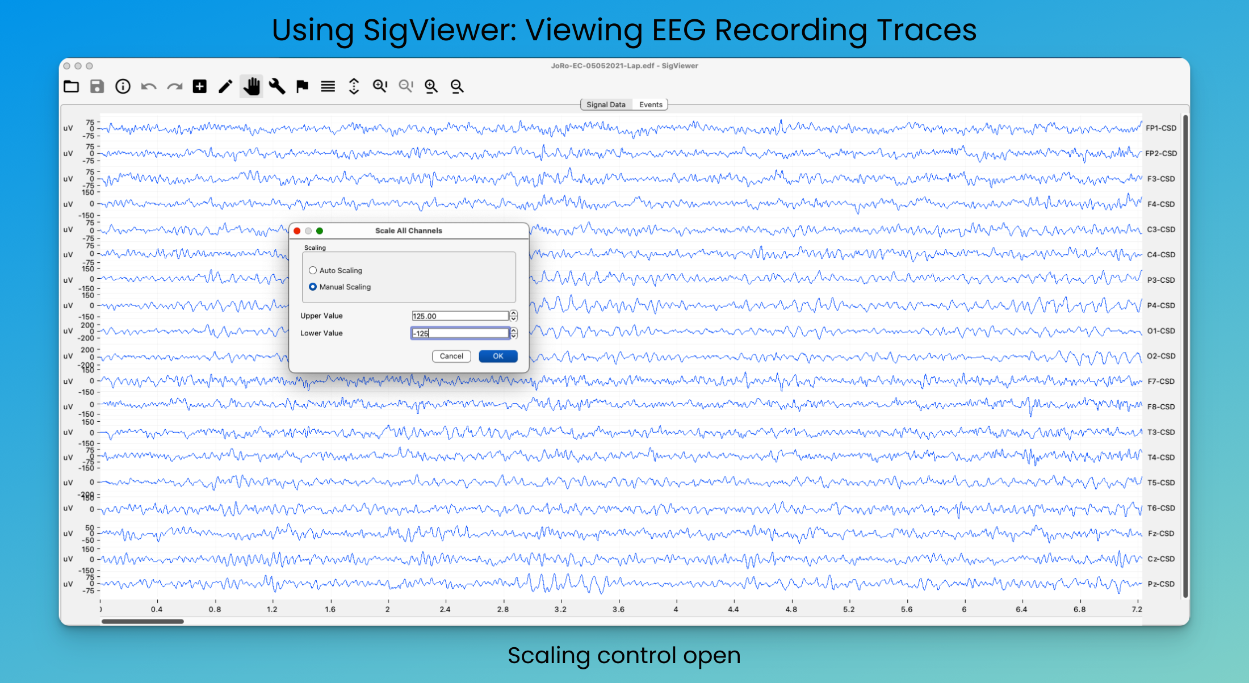Switch to the Events tab
1249x683 pixels.
[651, 104]
